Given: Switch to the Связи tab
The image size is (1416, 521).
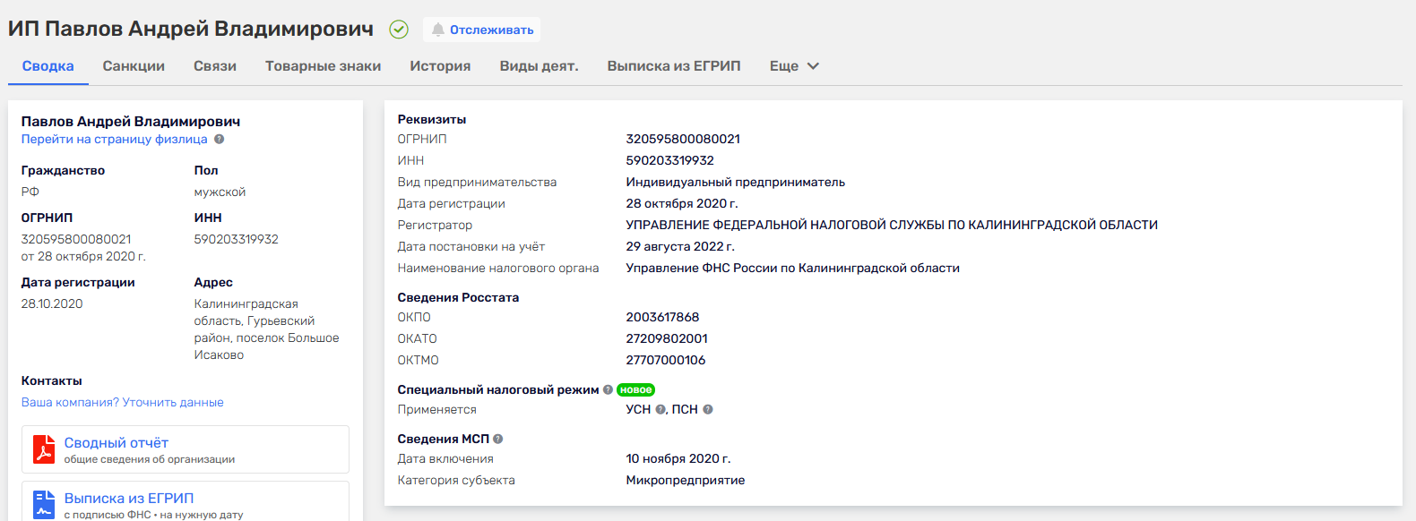Looking at the screenshot, I should point(215,66).
